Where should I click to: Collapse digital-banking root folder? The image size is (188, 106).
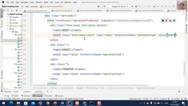(5, 14)
